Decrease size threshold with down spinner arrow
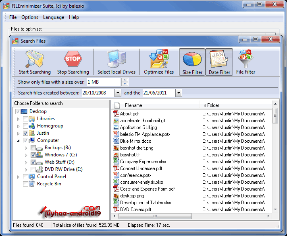 [x=125, y=84]
